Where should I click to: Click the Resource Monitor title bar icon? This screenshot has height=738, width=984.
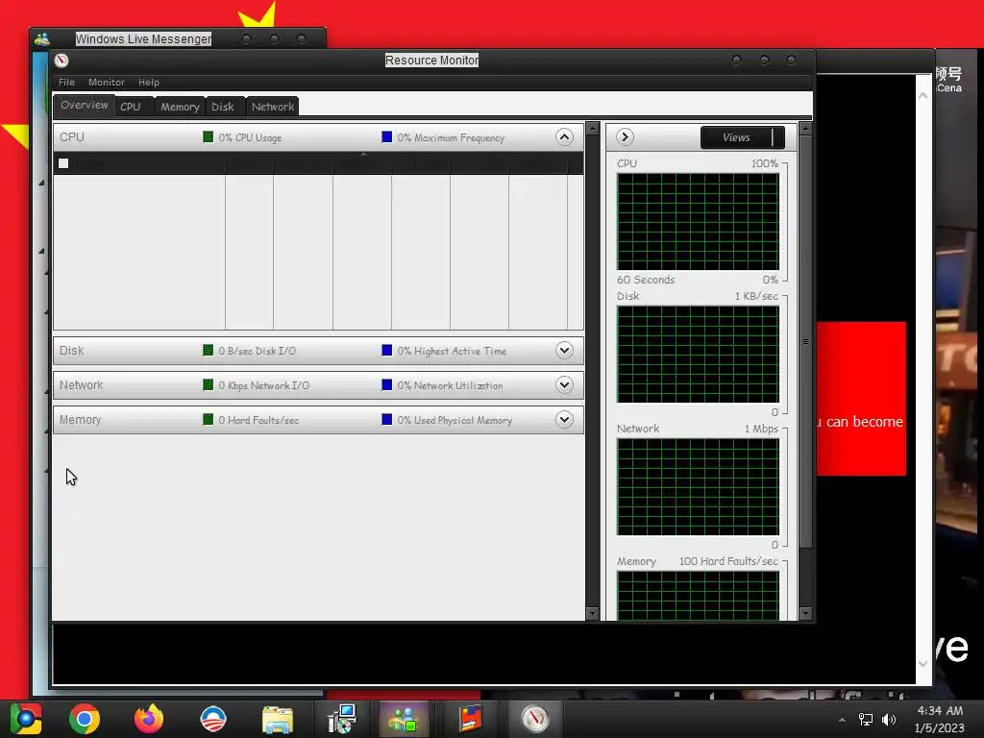point(61,61)
